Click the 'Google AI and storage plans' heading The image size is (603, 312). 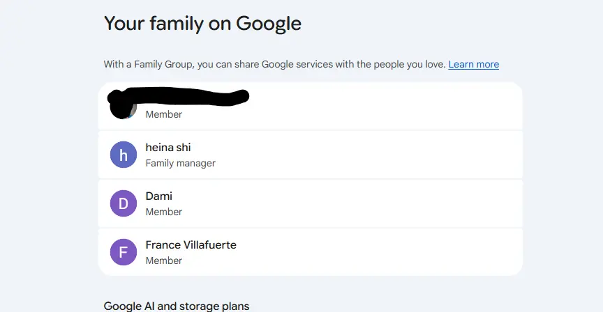point(177,306)
